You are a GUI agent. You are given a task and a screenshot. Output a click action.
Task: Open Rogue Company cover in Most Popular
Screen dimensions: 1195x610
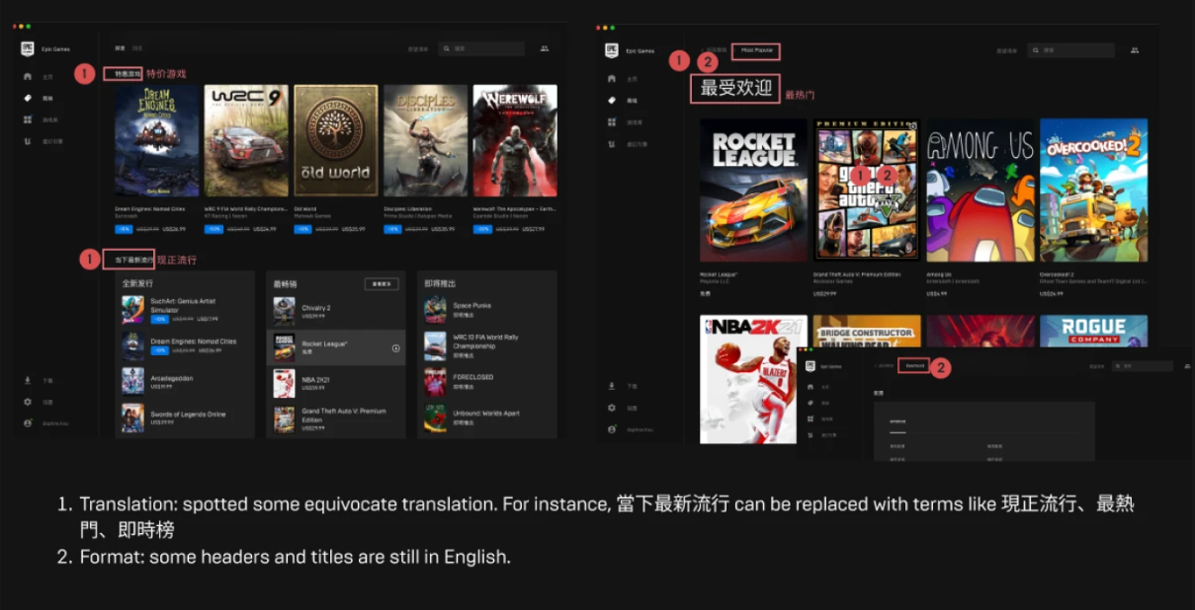pos(1093,331)
